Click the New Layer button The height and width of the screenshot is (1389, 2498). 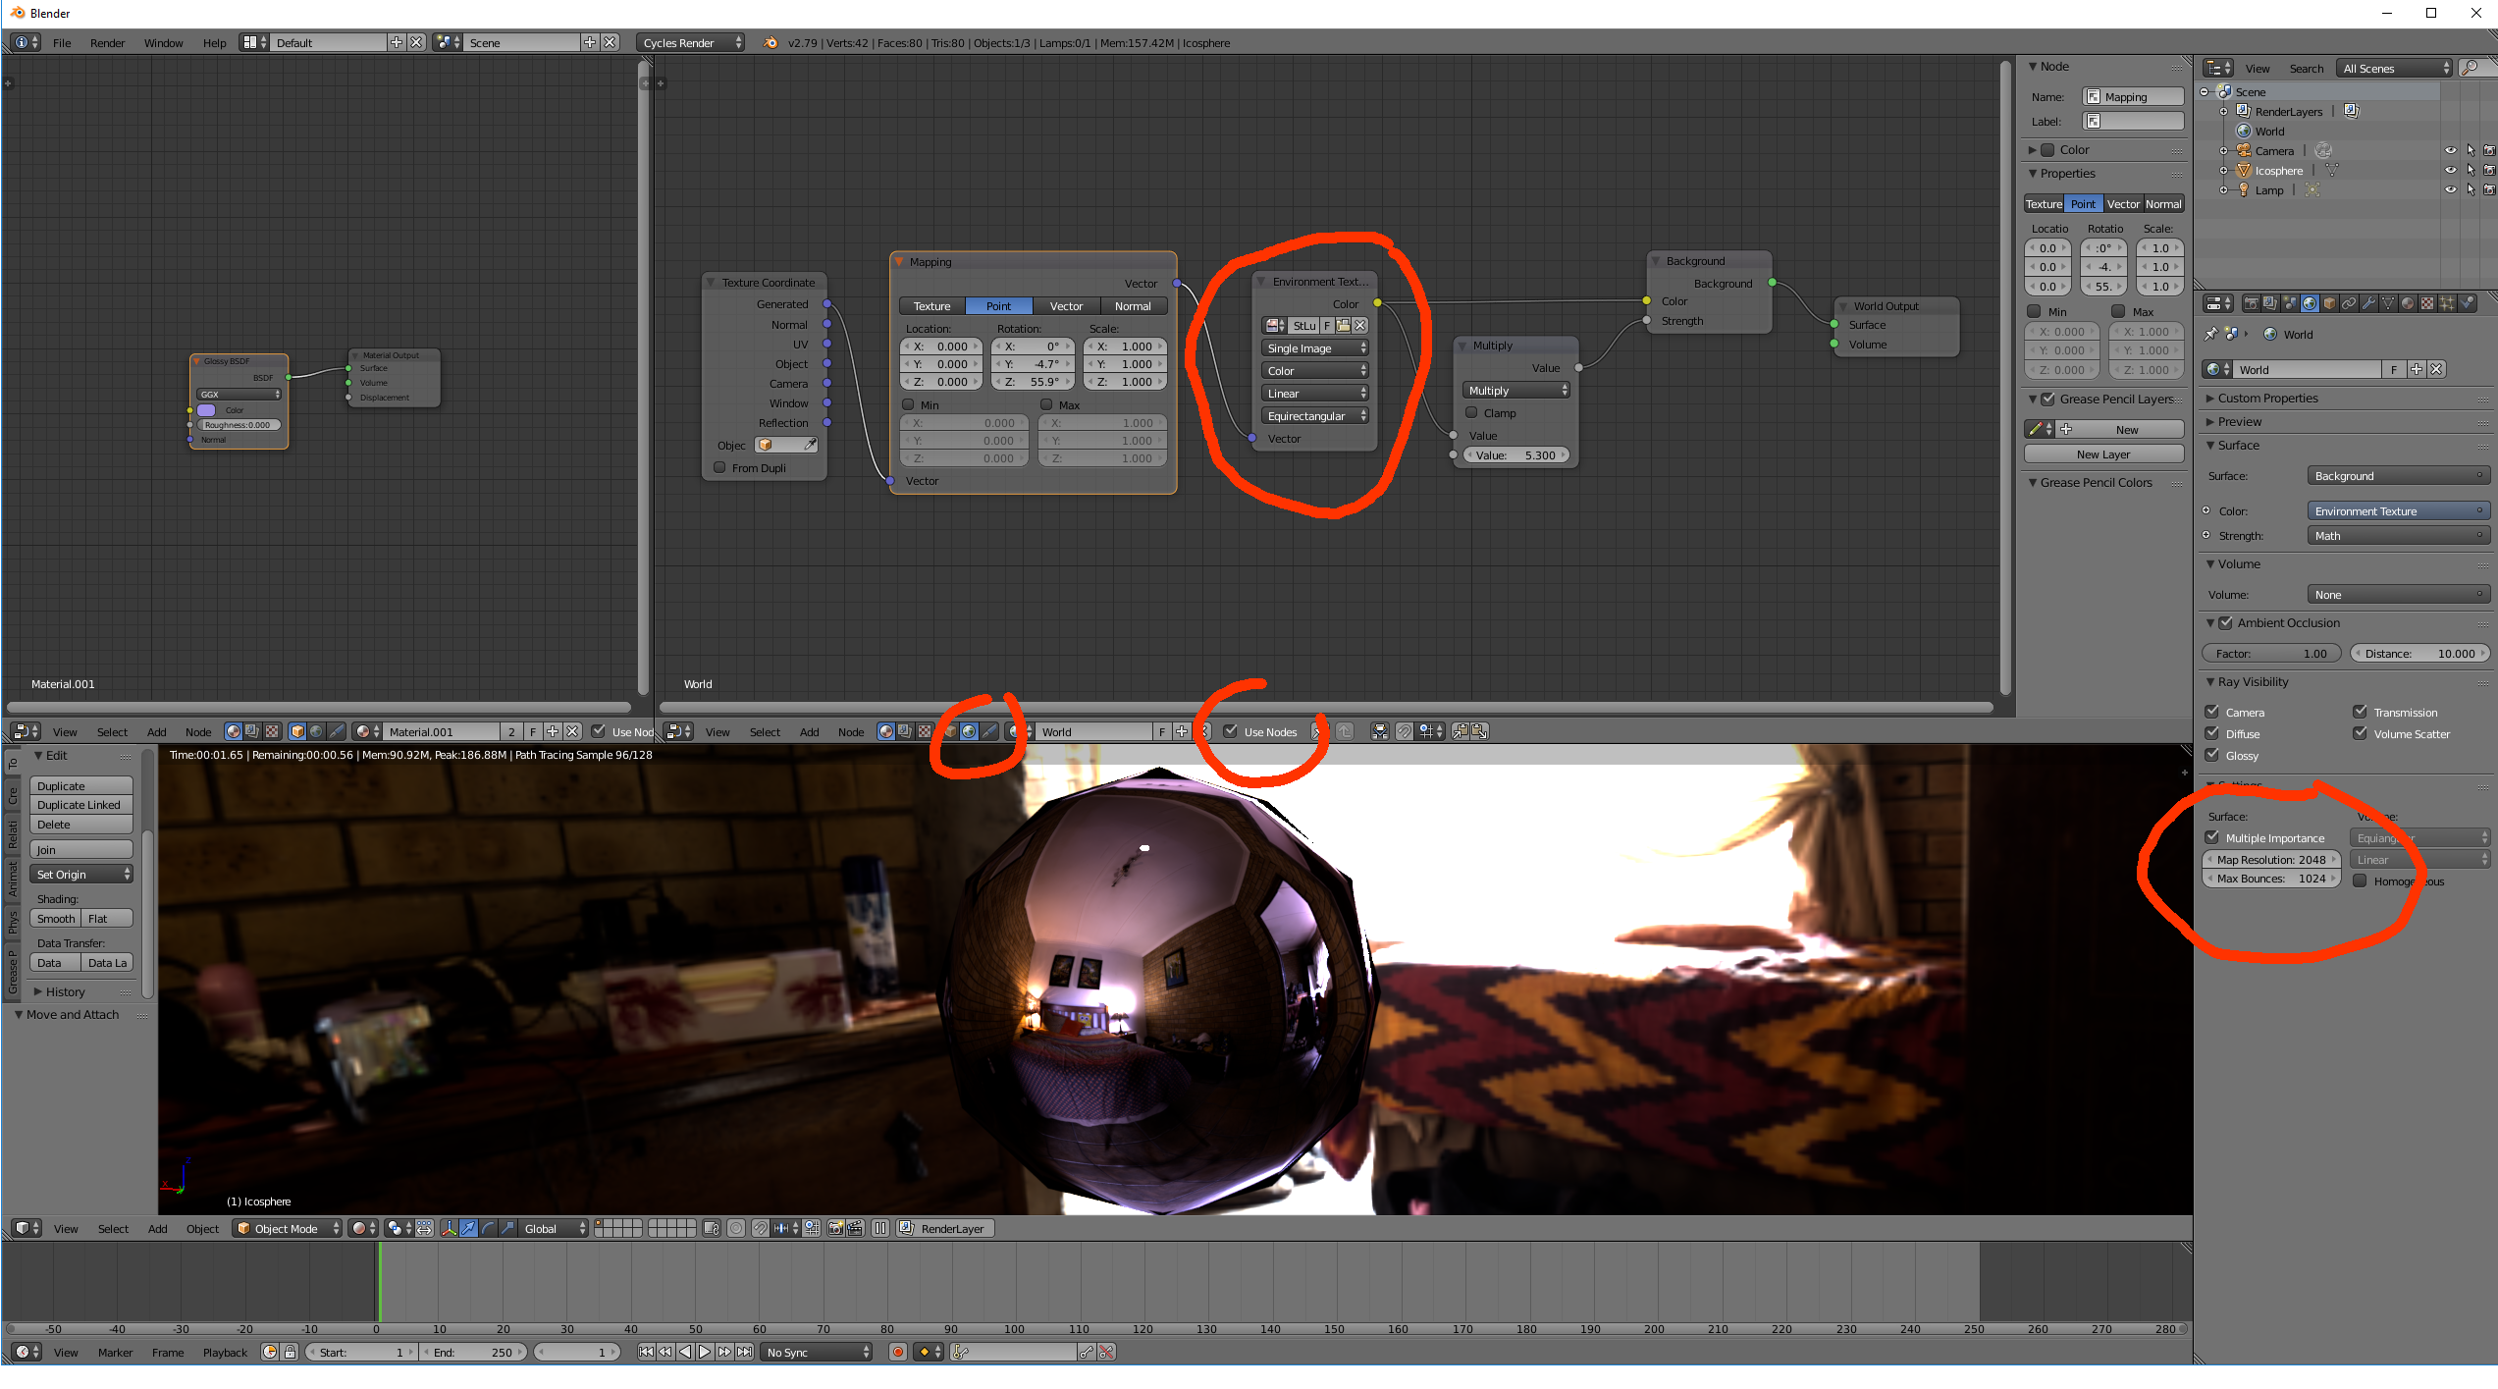[2103, 454]
